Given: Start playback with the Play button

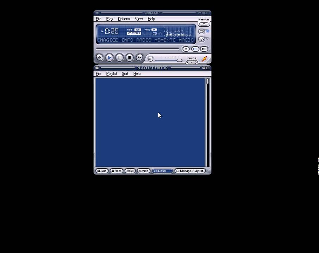Looking at the screenshot, I should (x=110, y=58).
